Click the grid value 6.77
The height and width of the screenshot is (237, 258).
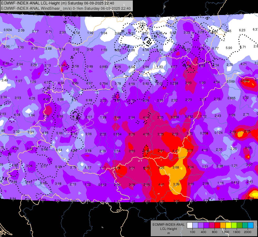click(x=215, y=48)
